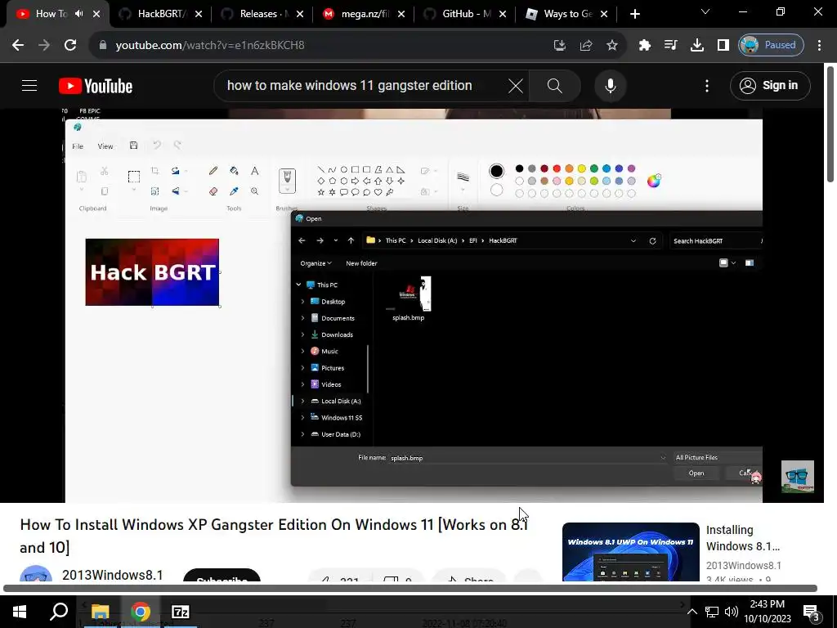Image resolution: width=837 pixels, height=628 pixels.
Task: Open 7-Zip from taskbar
Action: point(181,612)
